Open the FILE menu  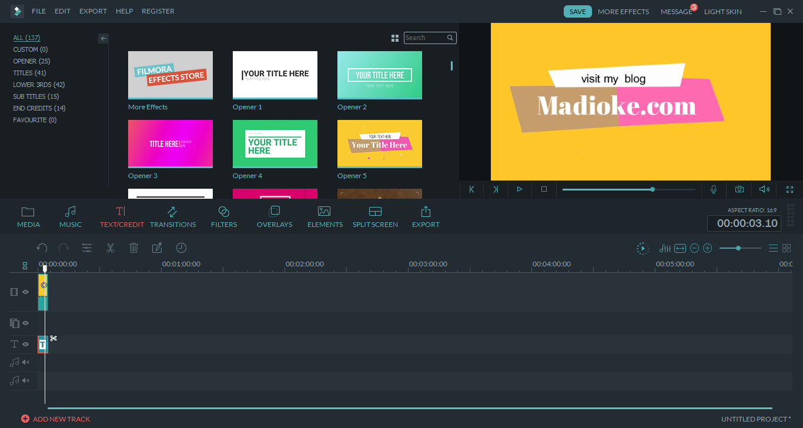[39, 11]
